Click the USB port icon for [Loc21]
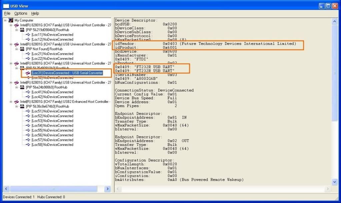Viewport: 341px width, 203px height. [28, 54]
